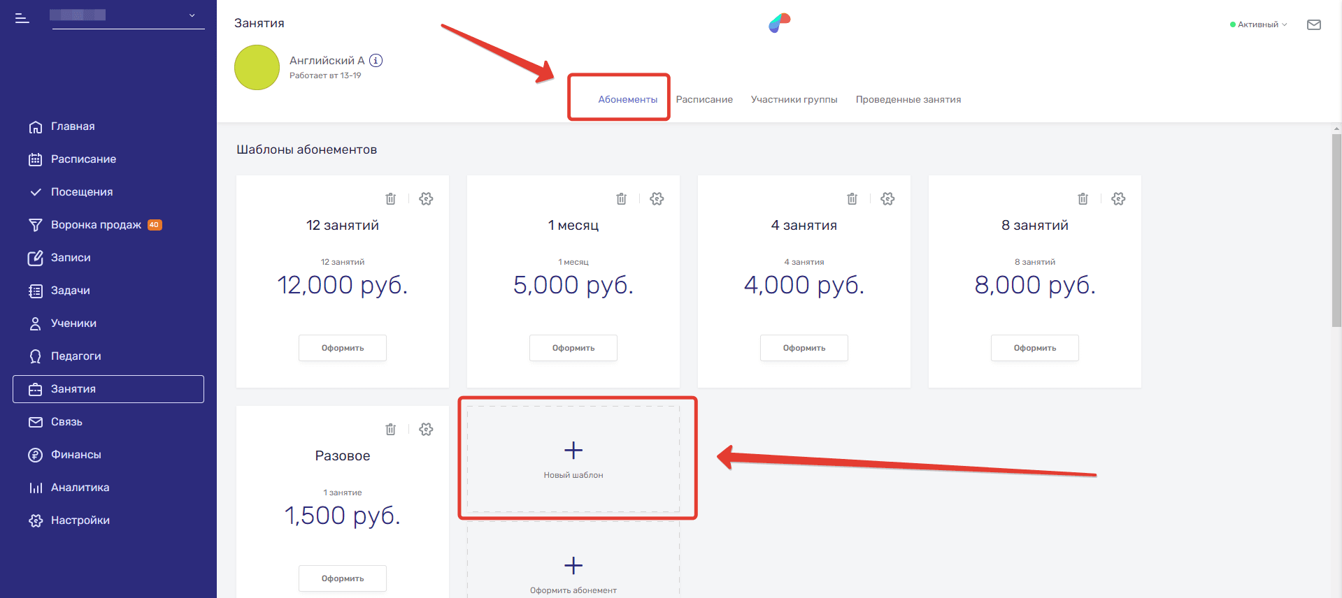Open the mail envelope in top bar

(x=1313, y=25)
